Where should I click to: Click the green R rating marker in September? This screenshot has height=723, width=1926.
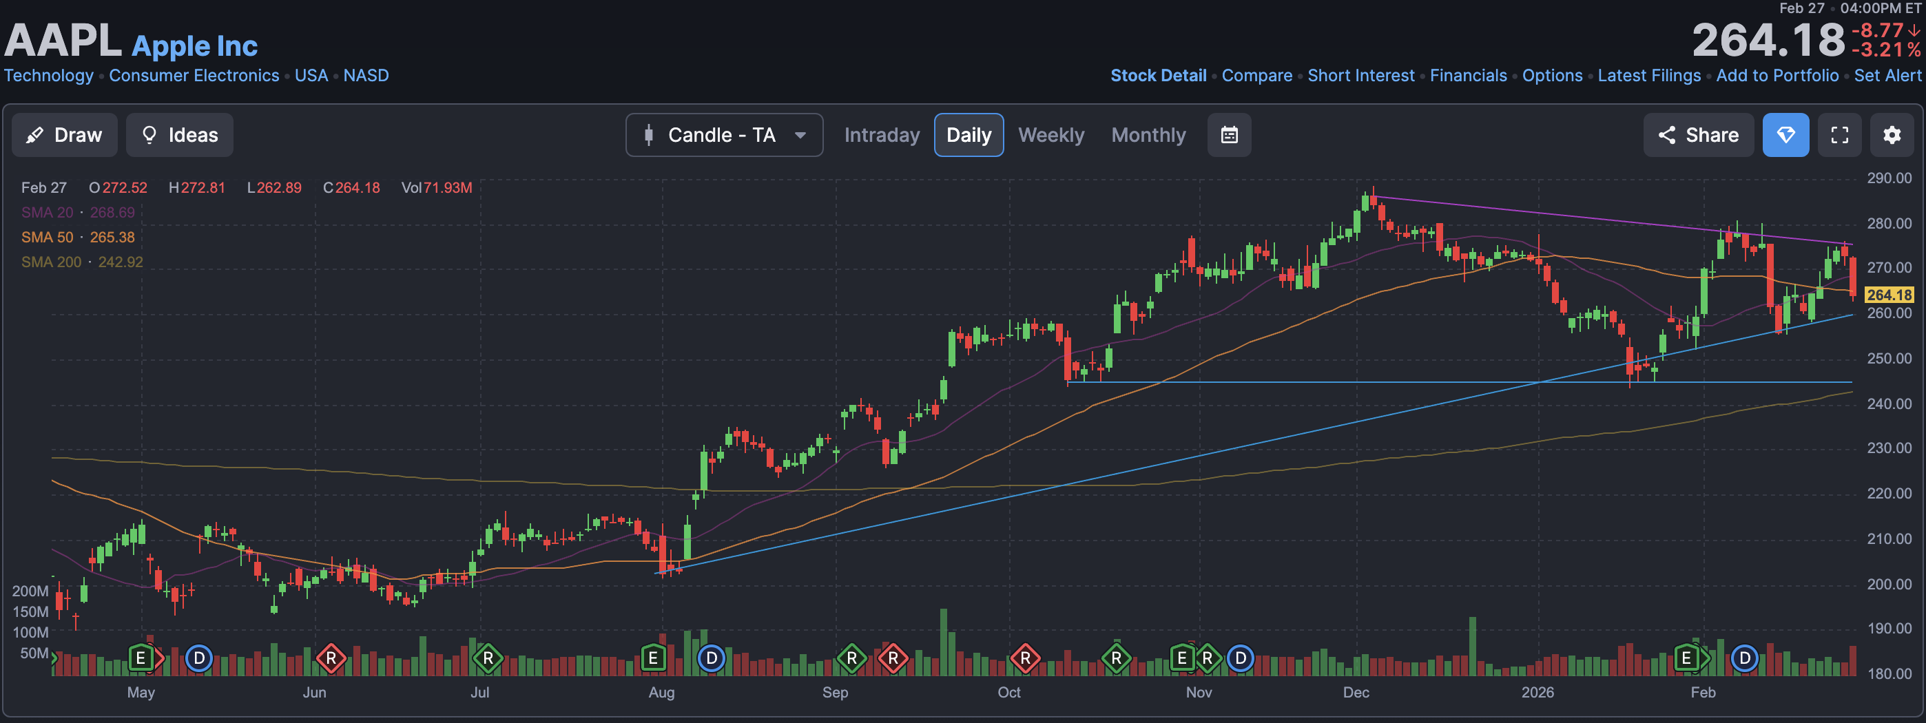[x=851, y=658]
